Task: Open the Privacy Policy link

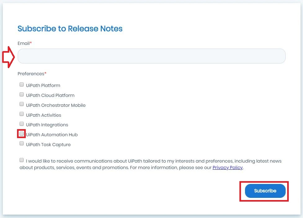Action: pos(227,168)
